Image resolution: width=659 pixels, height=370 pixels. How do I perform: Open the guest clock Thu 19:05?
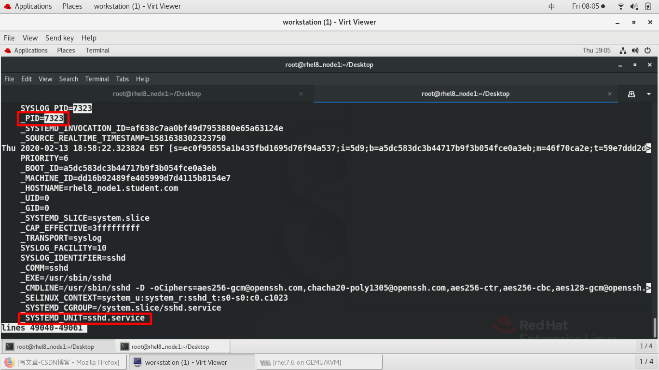(597, 51)
